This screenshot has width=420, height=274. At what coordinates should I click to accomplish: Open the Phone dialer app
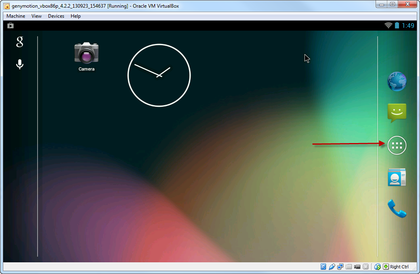tap(397, 209)
